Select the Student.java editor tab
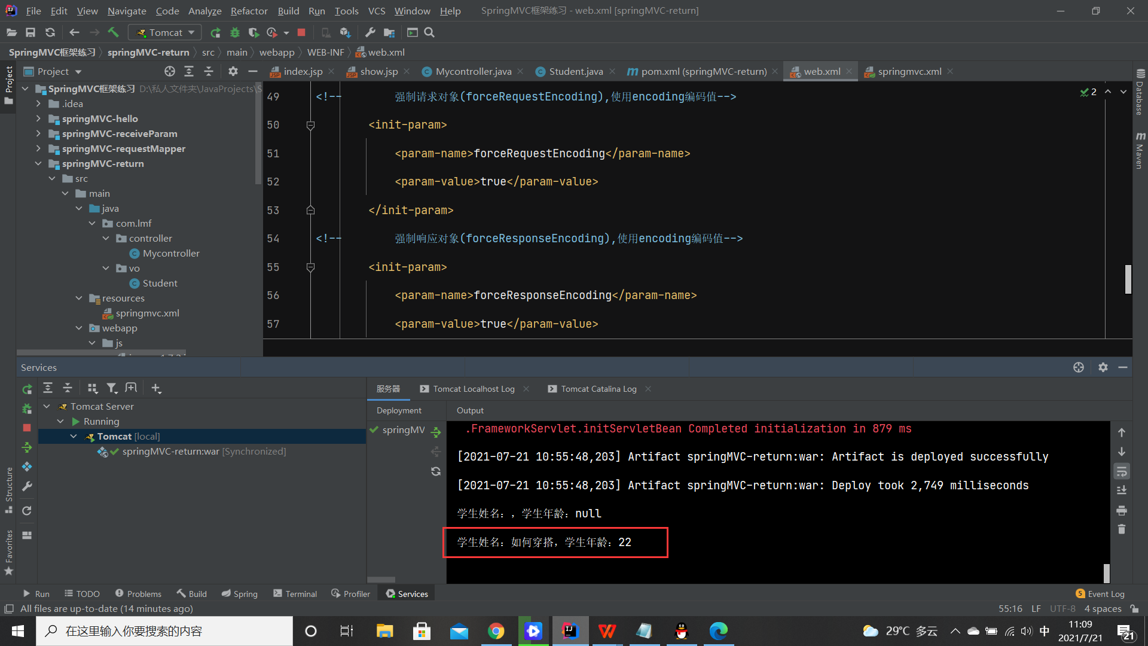This screenshot has width=1148, height=646. (x=576, y=71)
